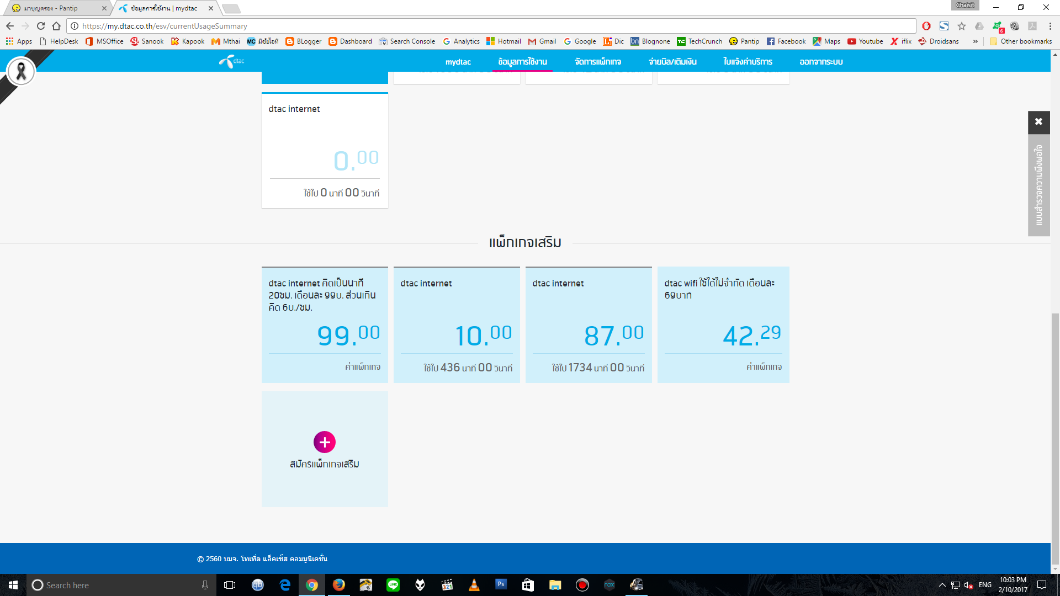Click the pink plus add-package icon

click(325, 442)
